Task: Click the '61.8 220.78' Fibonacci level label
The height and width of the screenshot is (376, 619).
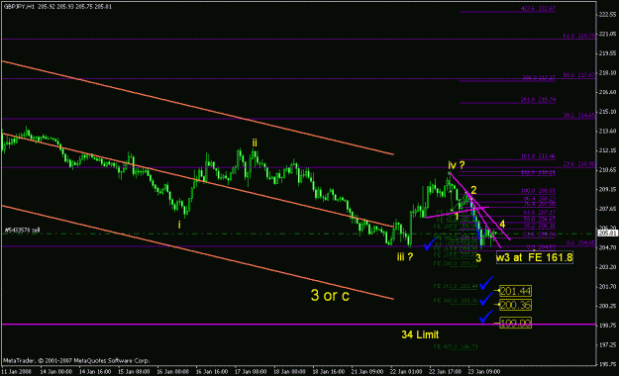Action: 579,36
